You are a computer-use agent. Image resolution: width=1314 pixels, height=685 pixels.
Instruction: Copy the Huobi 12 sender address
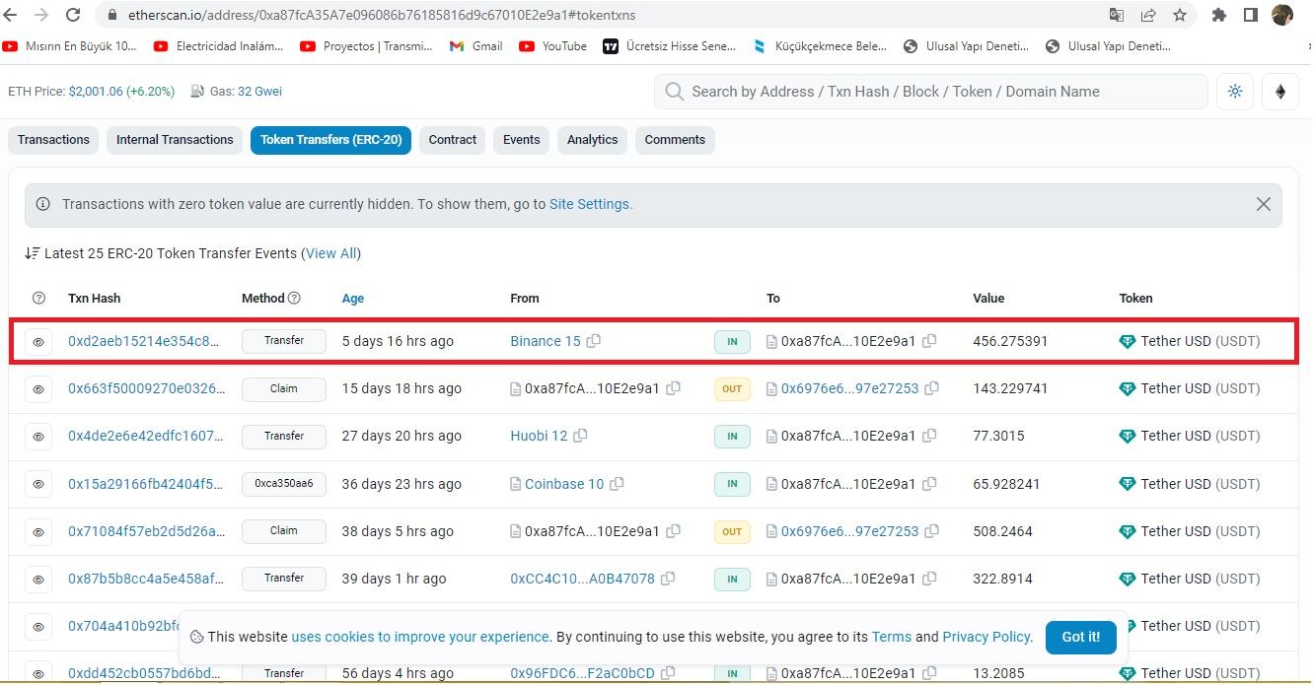tap(581, 436)
